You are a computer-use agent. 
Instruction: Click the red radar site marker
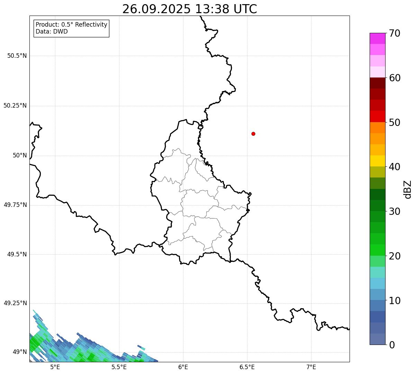pyautogui.click(x=253, y=134)
